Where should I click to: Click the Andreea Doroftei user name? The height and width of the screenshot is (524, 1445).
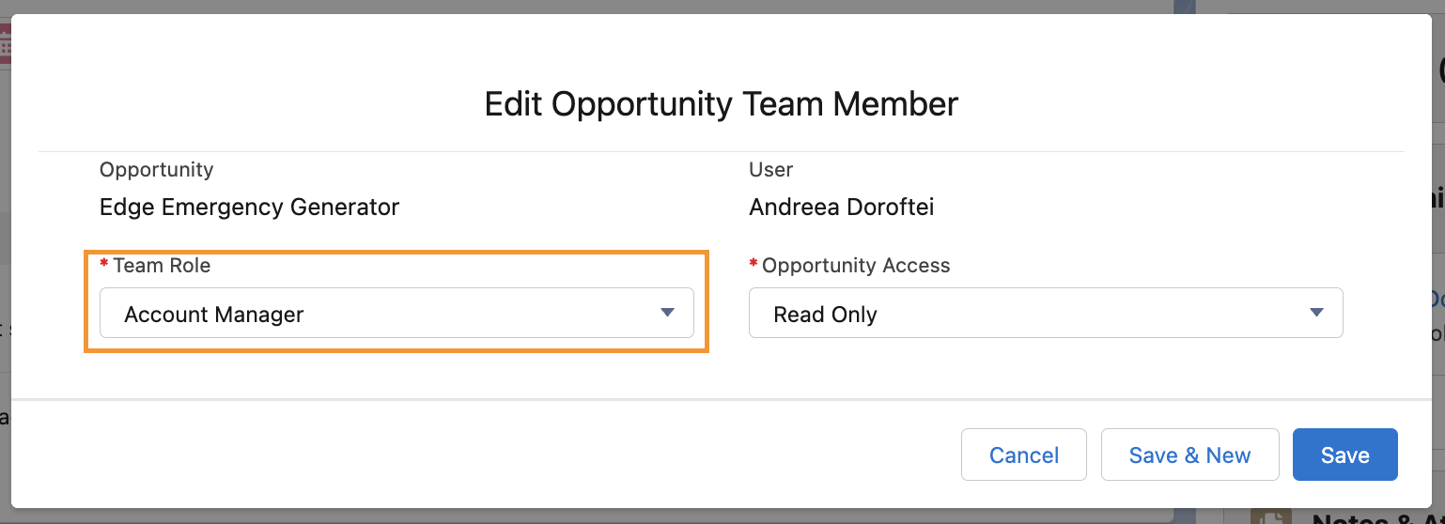coord(841,207)
